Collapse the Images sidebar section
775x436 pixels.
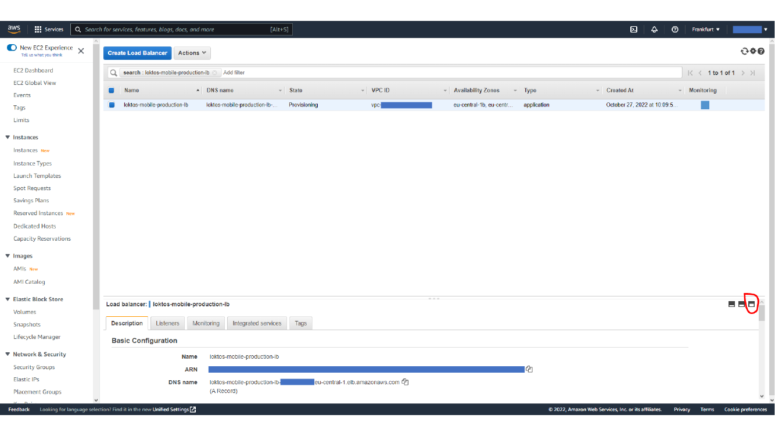tap(8, 256)
